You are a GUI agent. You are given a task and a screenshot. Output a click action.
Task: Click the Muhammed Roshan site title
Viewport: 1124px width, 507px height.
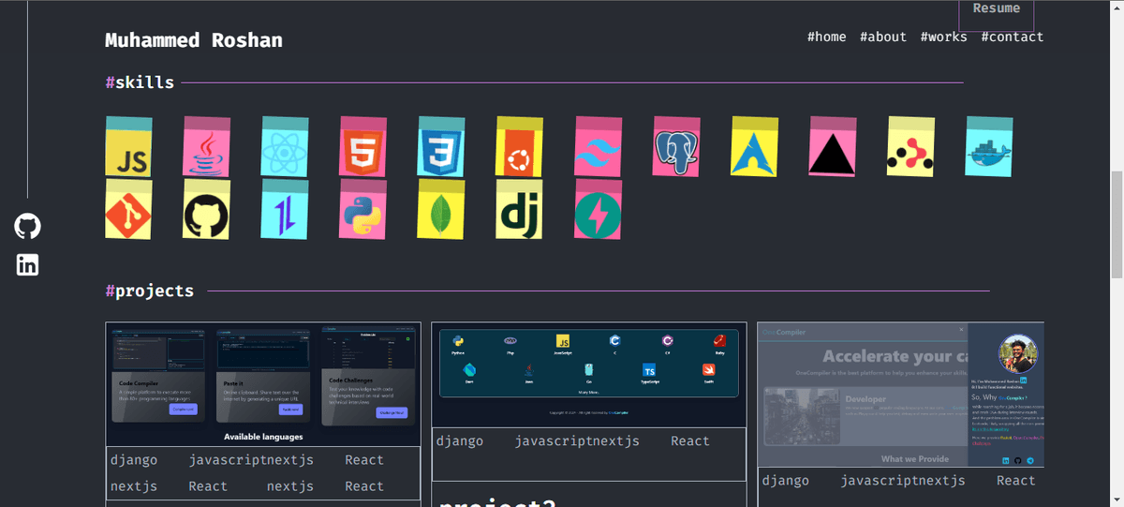pos(194,40)
